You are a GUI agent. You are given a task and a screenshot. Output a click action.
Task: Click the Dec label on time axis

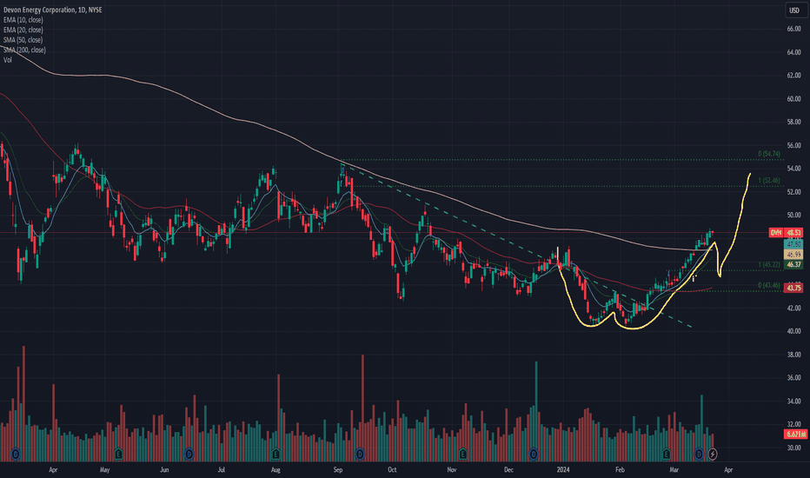click(x=508, y=469)
